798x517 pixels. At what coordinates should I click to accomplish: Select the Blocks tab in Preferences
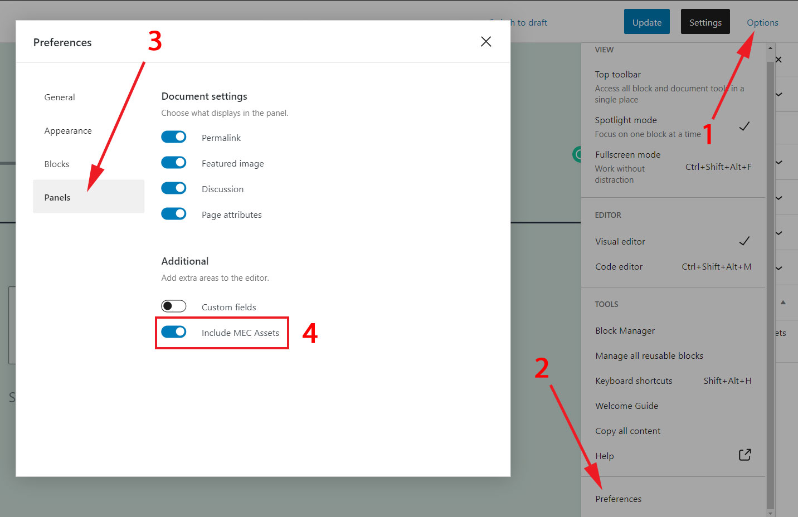(x=57, y=164)
